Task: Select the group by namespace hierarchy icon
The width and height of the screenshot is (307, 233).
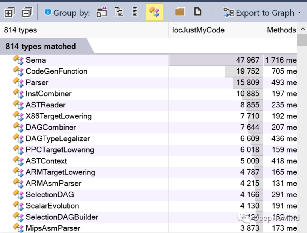Action: tap(119, 12)
